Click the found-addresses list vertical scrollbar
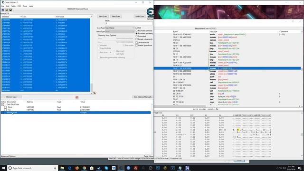304x171 pixels. [91, 55]
